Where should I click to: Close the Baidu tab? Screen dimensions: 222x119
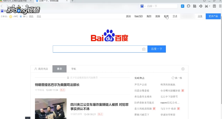67,1
